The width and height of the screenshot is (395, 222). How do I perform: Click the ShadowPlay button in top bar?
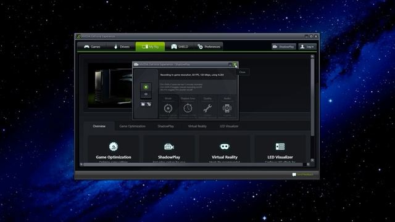pos(284,47)
